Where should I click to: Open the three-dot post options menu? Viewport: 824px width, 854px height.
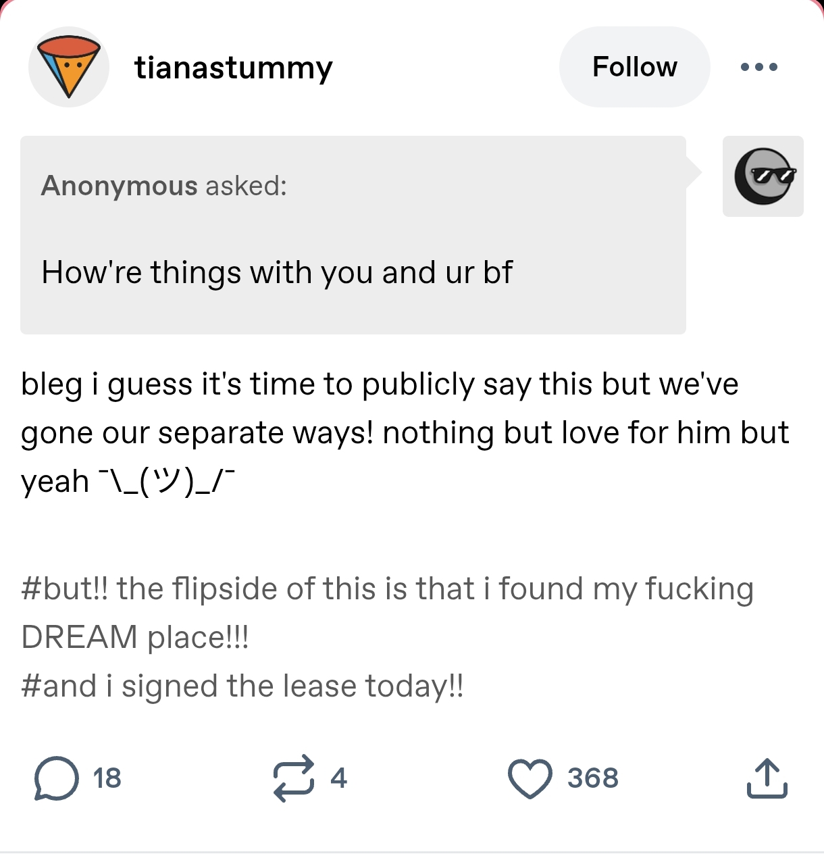[x=758, y=67]
